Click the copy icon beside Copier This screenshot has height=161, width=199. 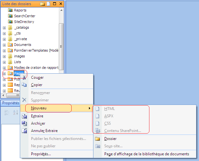pos(24,85)
